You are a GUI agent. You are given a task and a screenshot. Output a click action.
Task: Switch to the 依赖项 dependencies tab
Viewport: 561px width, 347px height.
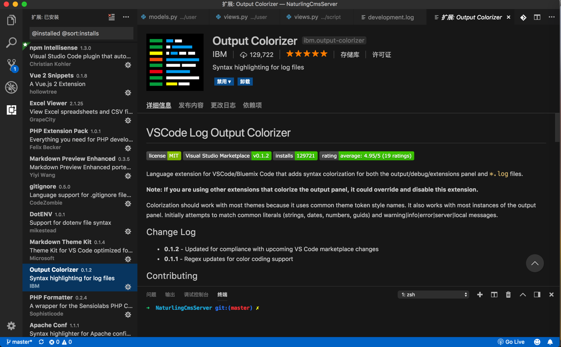pyautogui.click(x=252, y=106)
